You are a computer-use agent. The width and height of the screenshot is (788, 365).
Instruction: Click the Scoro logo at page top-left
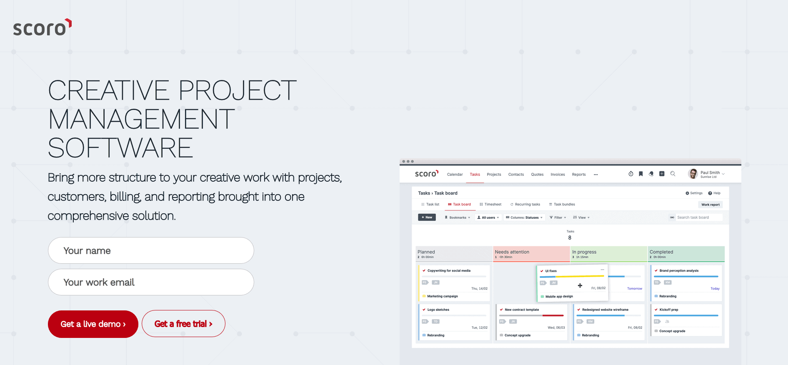tap(43, 27)
